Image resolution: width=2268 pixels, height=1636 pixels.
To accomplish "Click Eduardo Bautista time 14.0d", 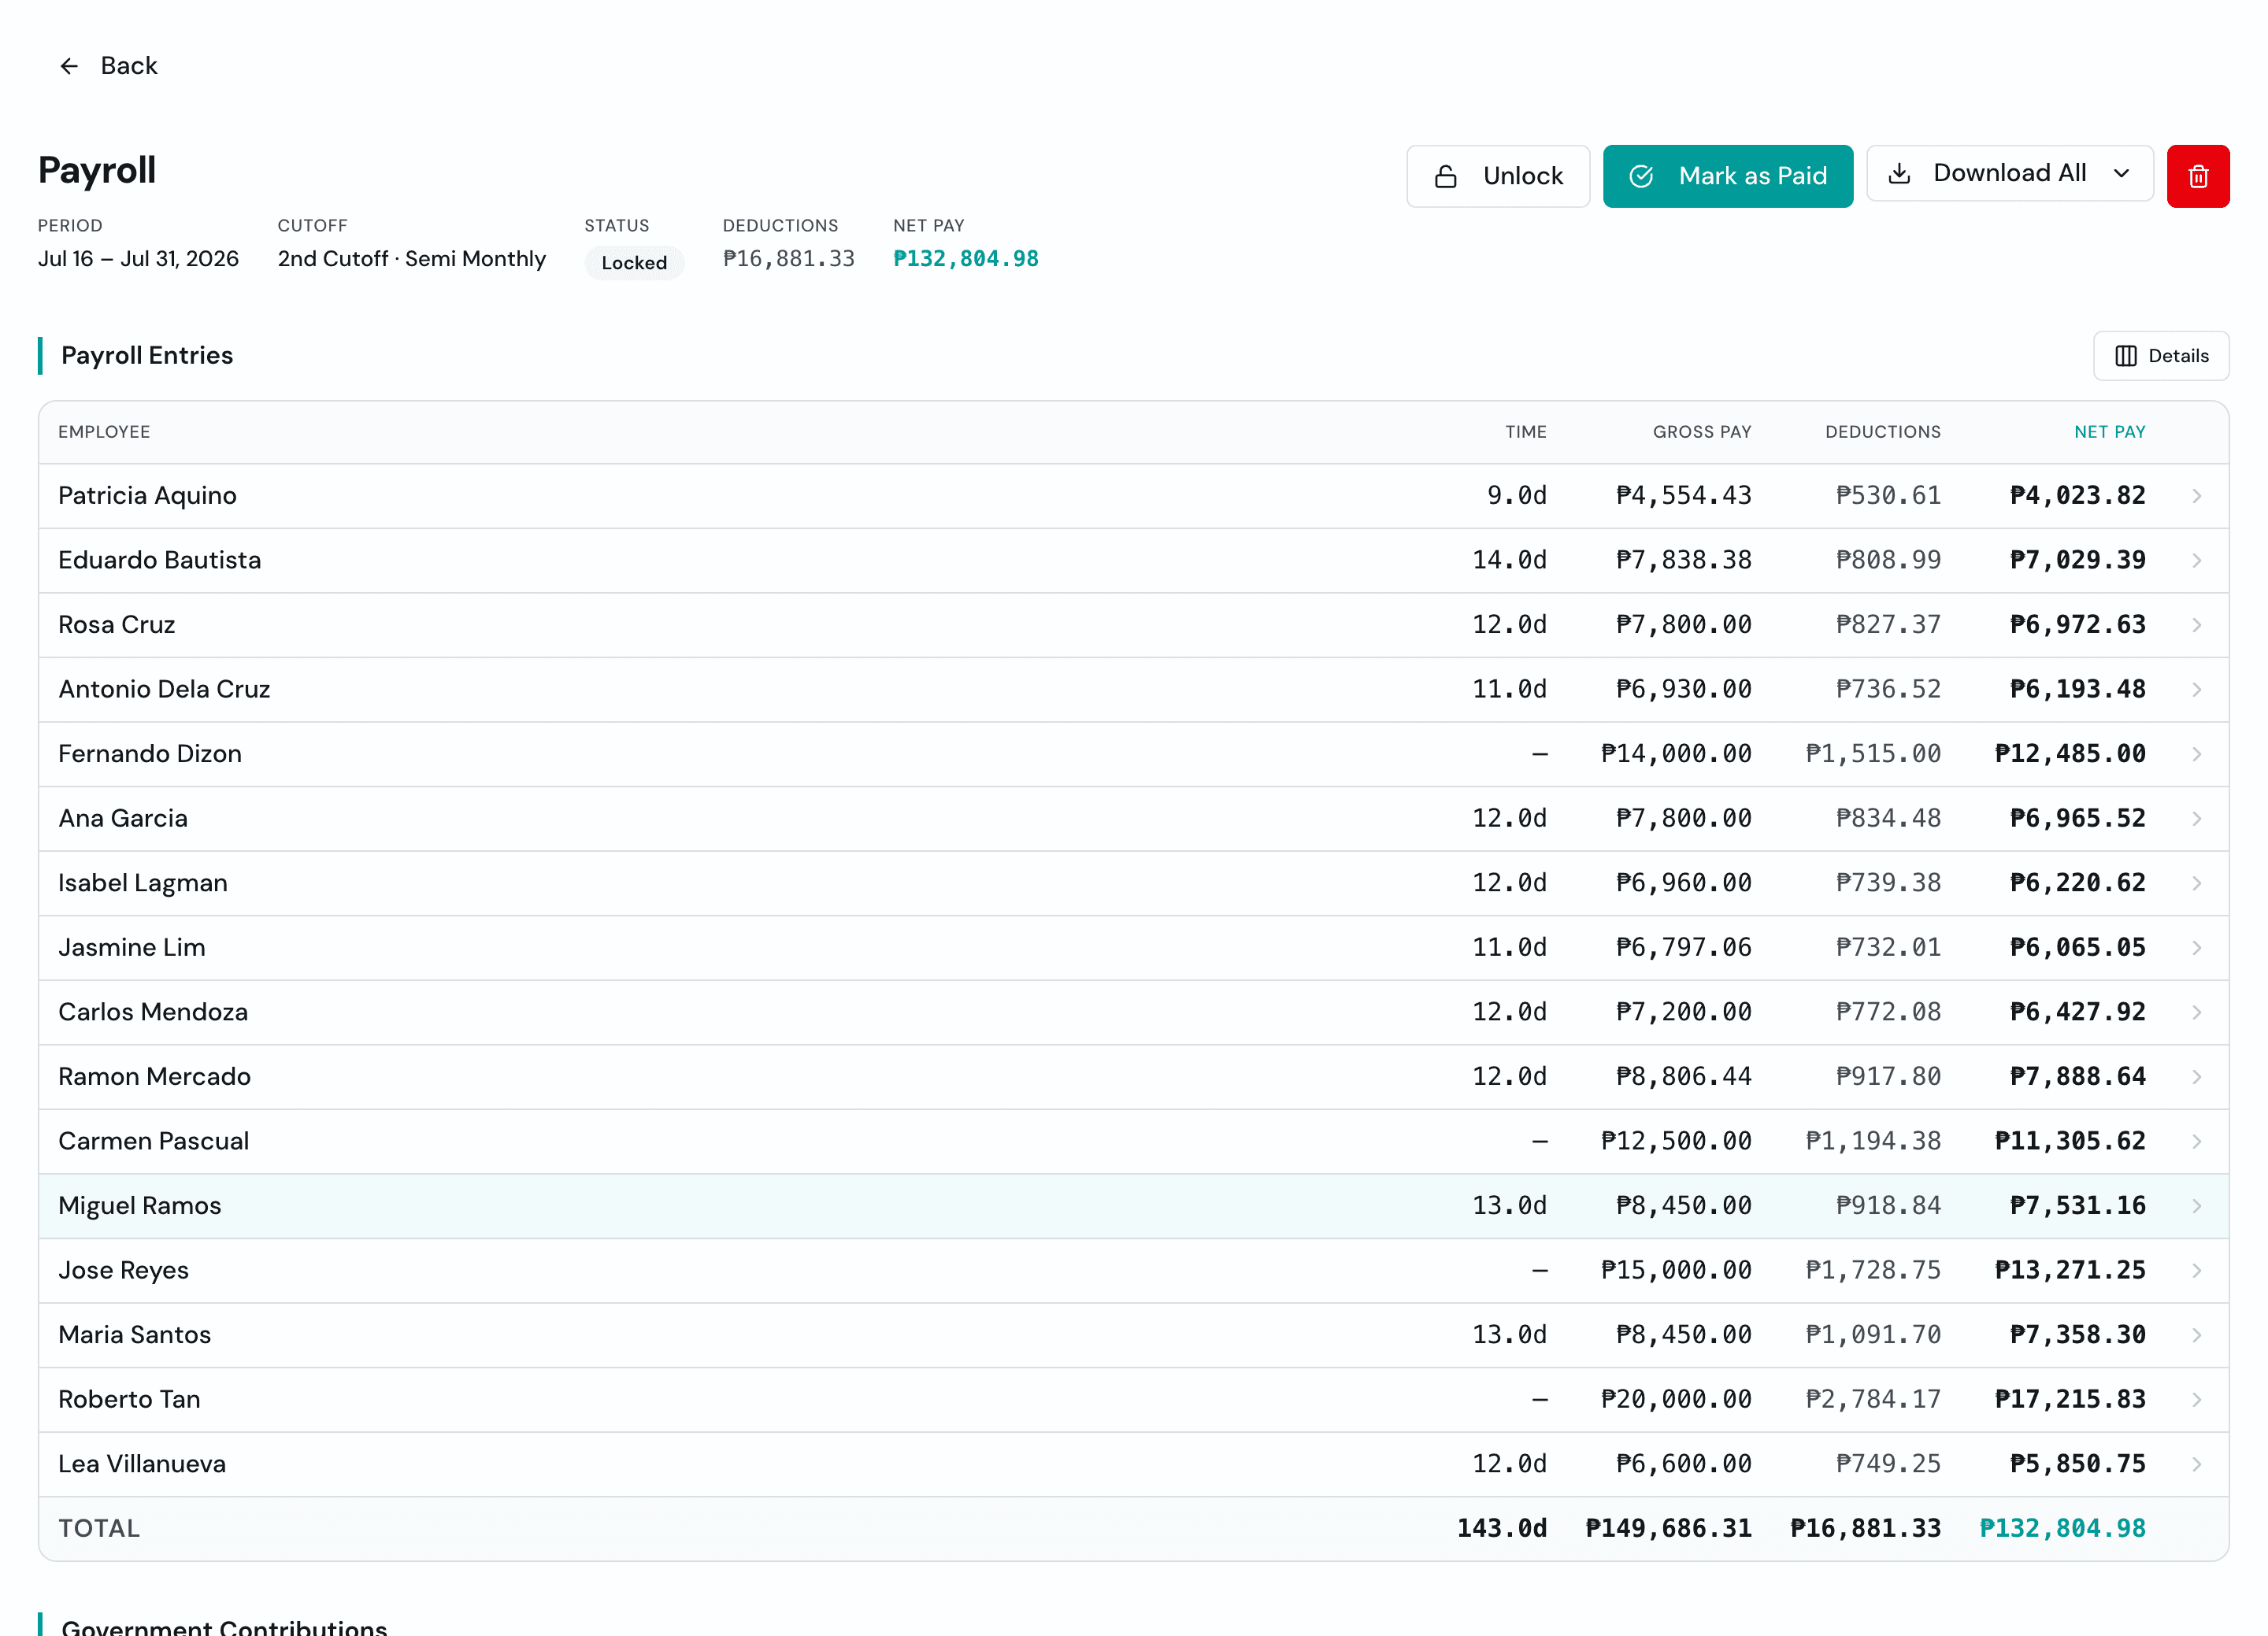I will pos(1509,560).
